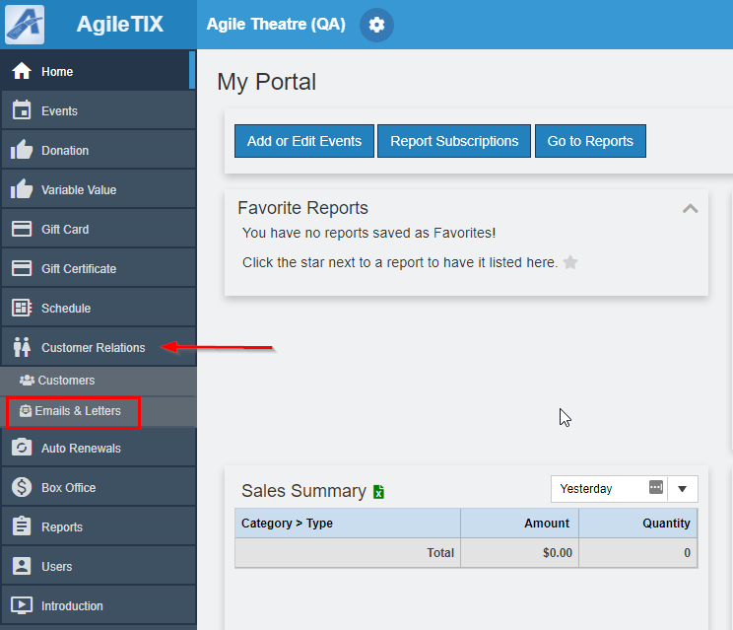Click the Users person icon

point(22,566)
